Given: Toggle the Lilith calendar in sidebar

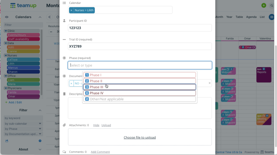Looking at the screenshot, I should 23,64.
